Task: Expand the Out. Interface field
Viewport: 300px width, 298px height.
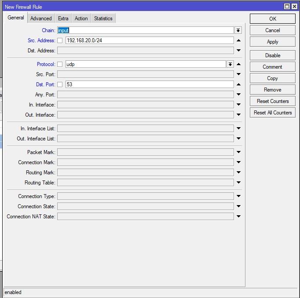Action: (238, 114)
